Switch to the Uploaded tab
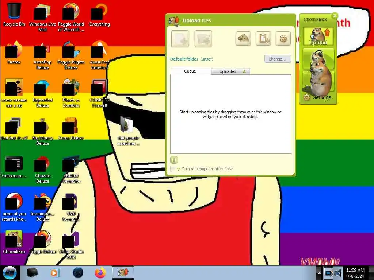 pos(231,71)
